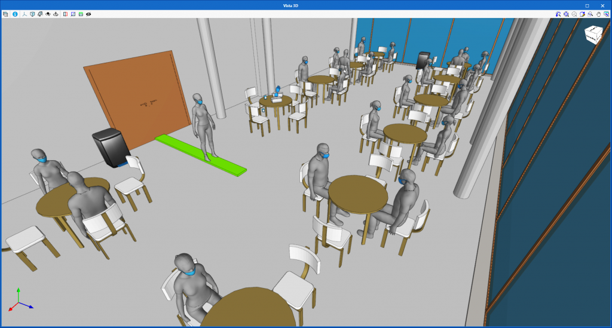Viewport: 612px width, 328px height.
Task: Toggle the coordinate axes icon
Action: pyautogui.click(x=25, y=14)
